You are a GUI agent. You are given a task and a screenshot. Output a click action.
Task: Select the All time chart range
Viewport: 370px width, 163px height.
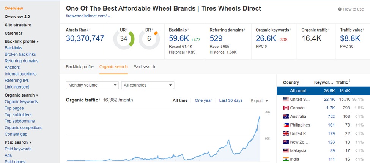(180, 101)
